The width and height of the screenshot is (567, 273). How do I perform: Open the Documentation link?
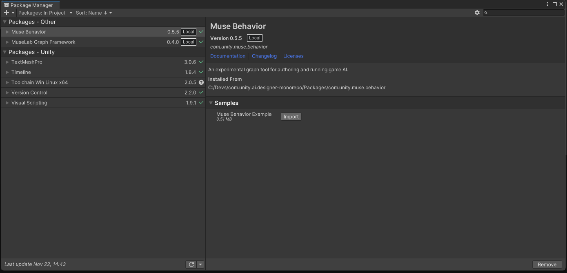point(228,56)
